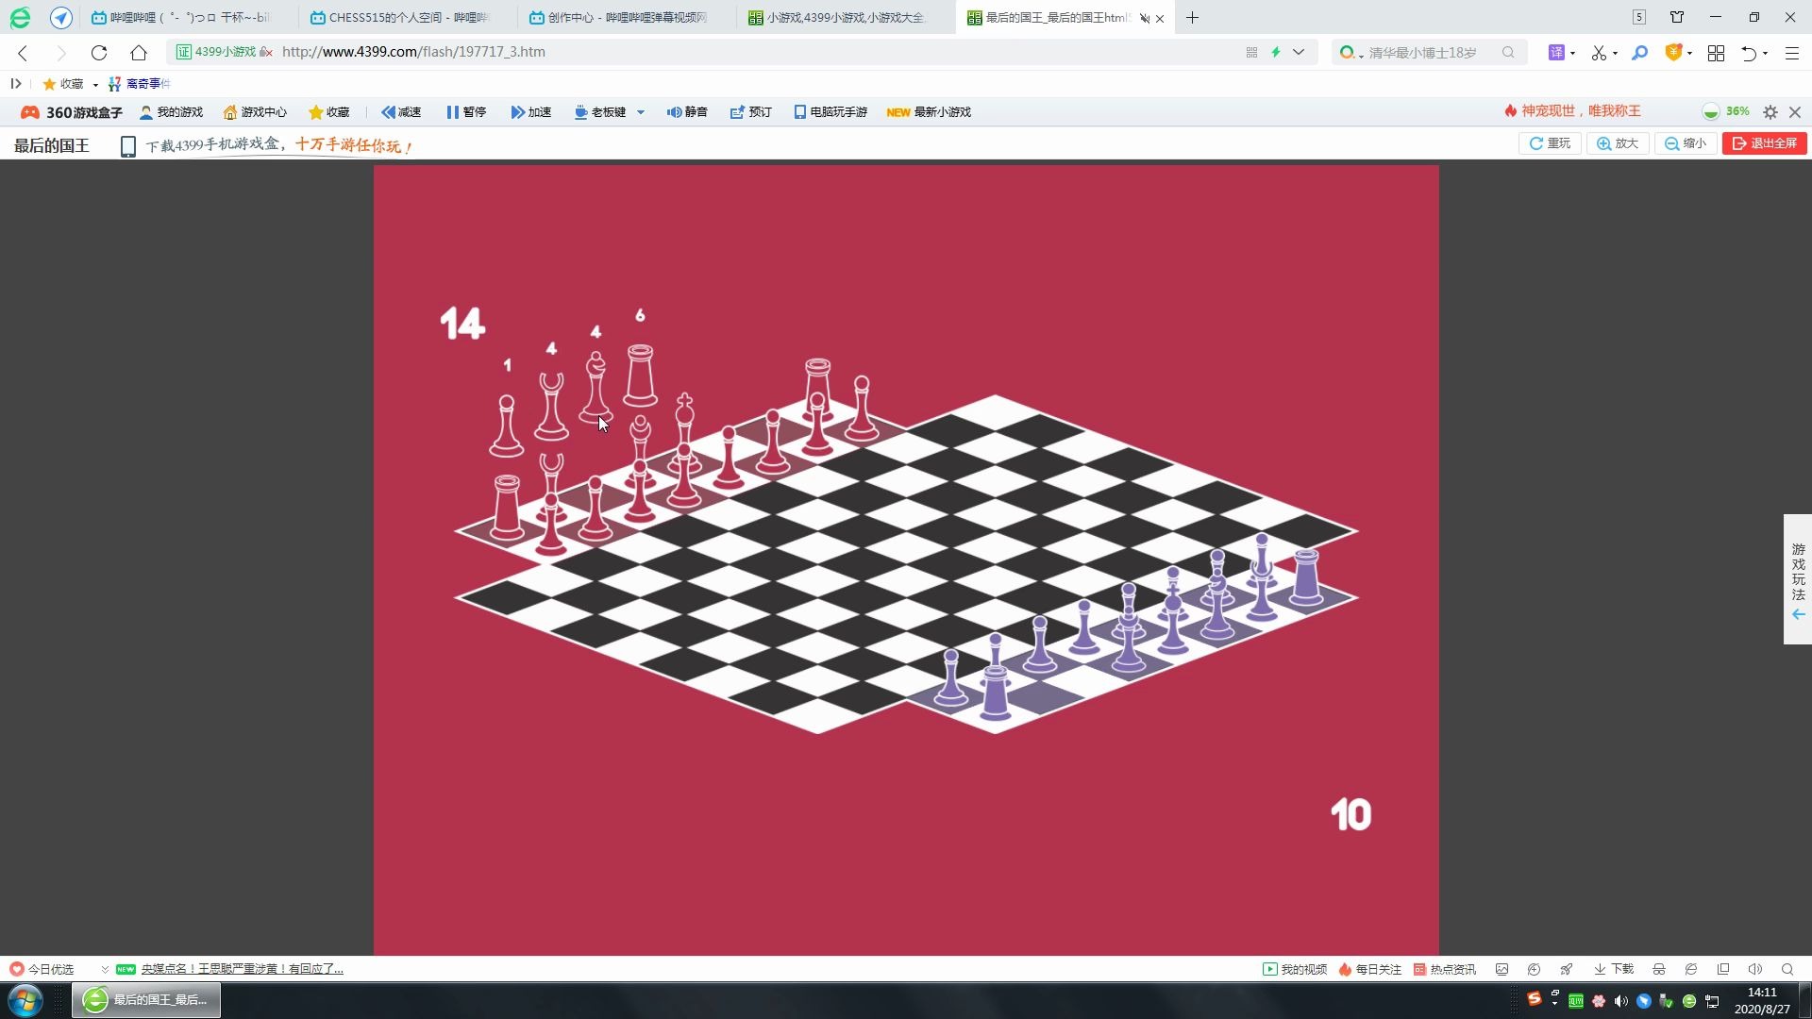Open the 游戏中心 game center
This screenshot has height=1019, width=1812.
254,112
